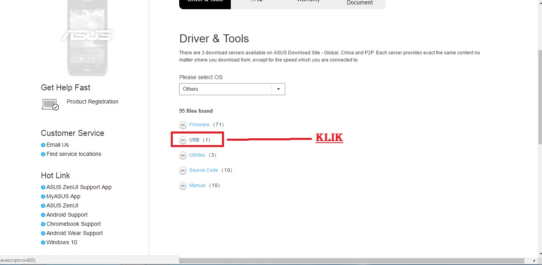Click the Windows 10 bullet icon
542x265 pixels.
click(x=43, y=243)
